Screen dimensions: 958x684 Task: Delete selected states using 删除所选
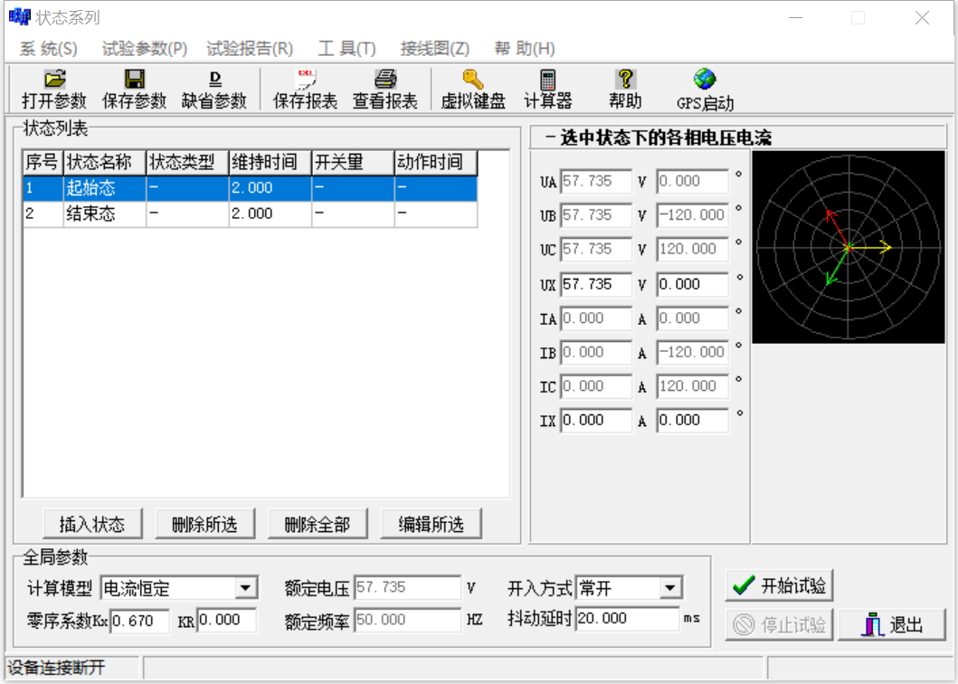point(205,523)
